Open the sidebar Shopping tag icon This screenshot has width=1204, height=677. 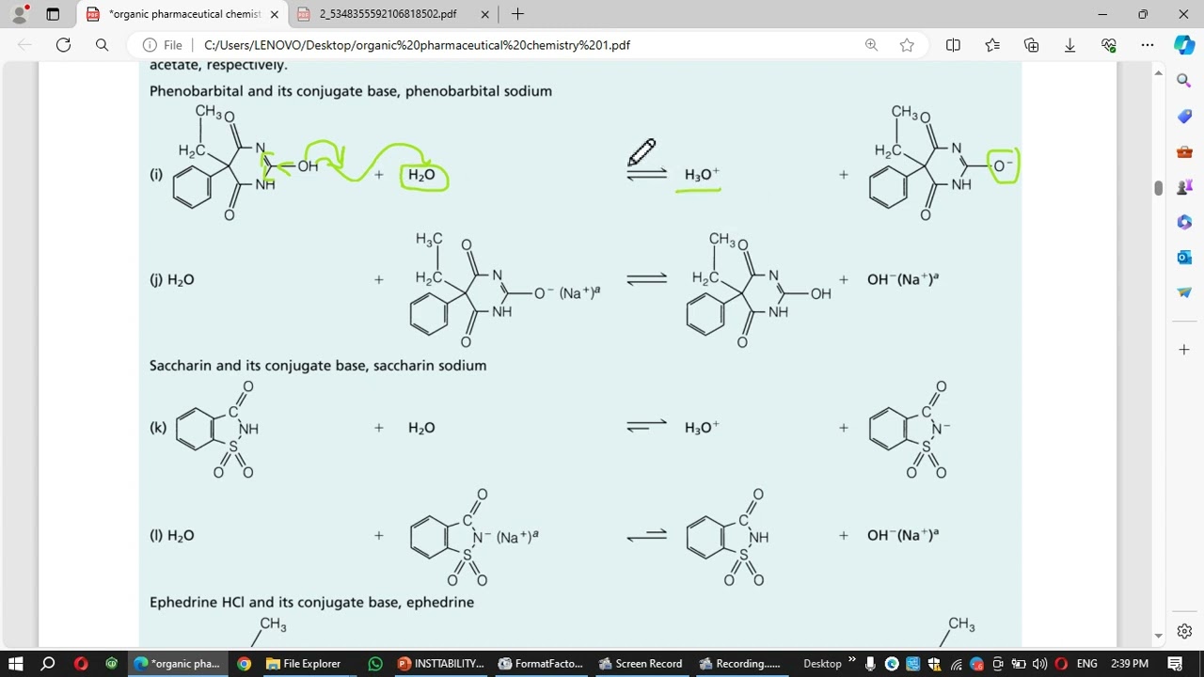(x=1184, y=117)
